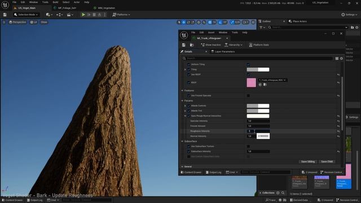Toggle the Albedo Tint override checkbox
The image size is (361, 203).
point(189,111)
